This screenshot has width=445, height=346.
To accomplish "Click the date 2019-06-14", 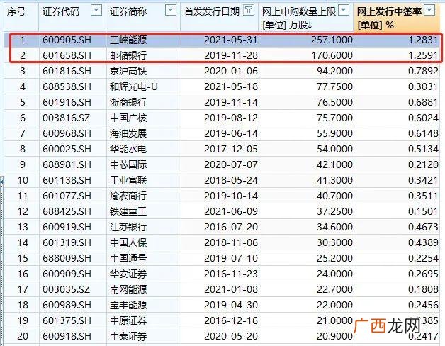I will pos(231,133).
